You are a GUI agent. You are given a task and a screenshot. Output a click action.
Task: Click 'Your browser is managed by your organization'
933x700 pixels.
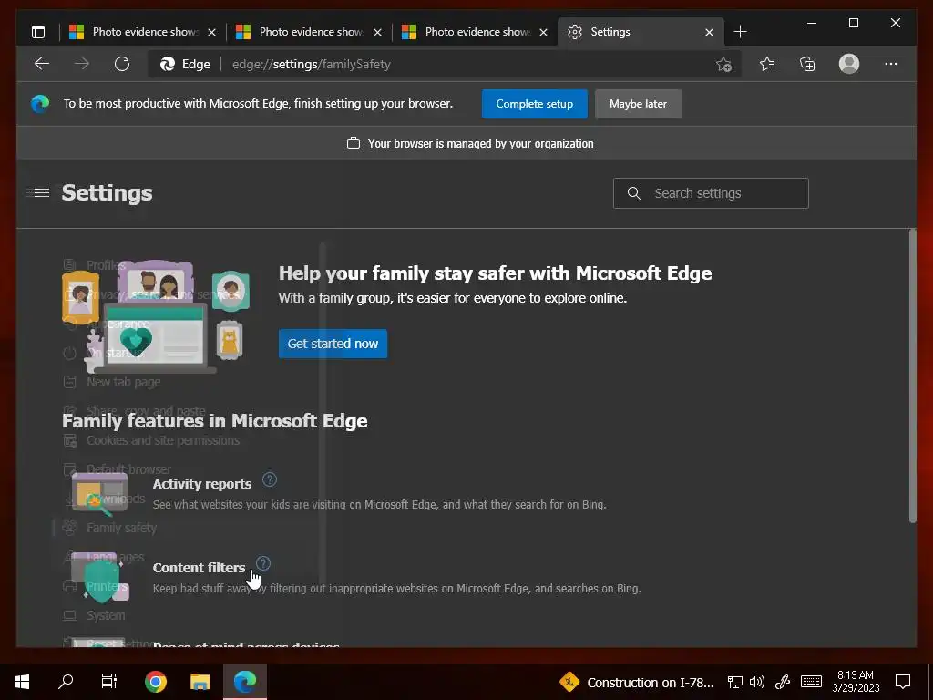click(480, 143)
